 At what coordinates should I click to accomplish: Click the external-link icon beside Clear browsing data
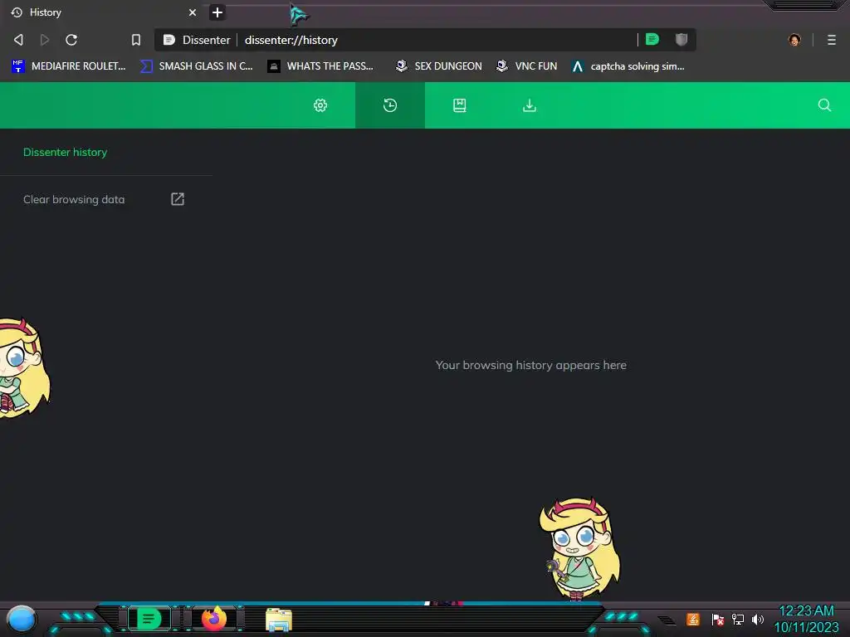(178, 199)
